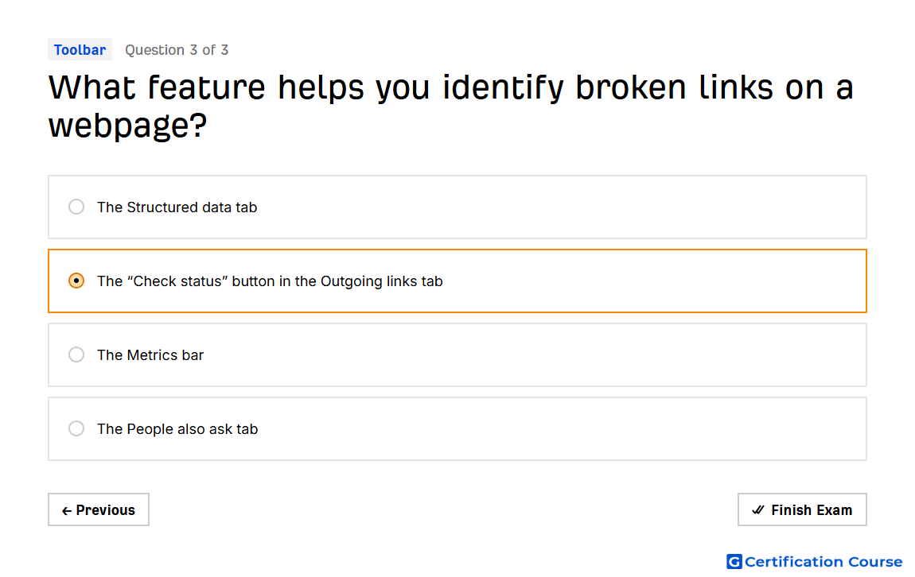Click the double checkmark icon in Finish Exam
The width and height of the screenshot is (915, 577).
click(x=757, y=510)
